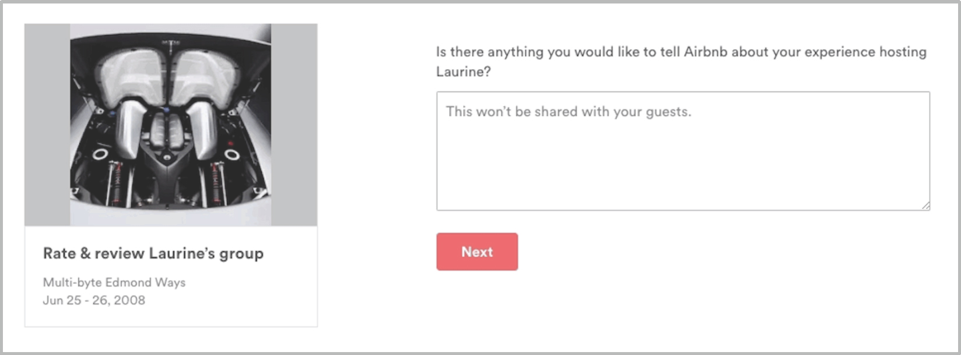Open the Multi-byte Edmond Ways listing name

click(114, 282)
